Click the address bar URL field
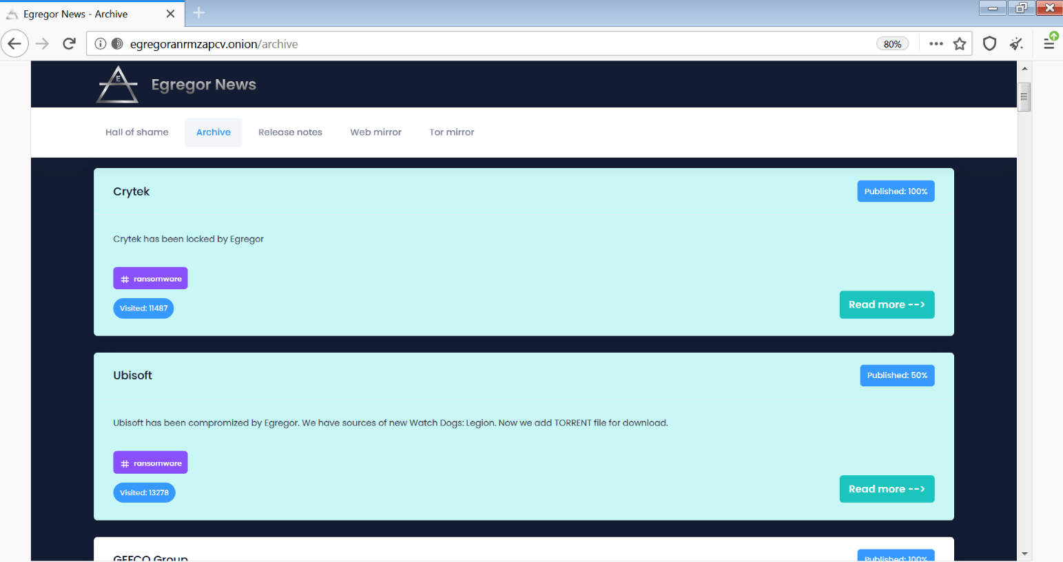This screenshot has height=562, width=1063. click(482, 44)
